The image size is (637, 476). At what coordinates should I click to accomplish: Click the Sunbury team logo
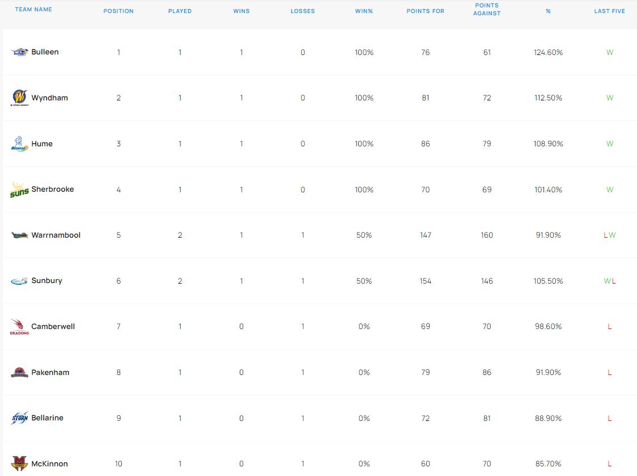coord(19,281)
